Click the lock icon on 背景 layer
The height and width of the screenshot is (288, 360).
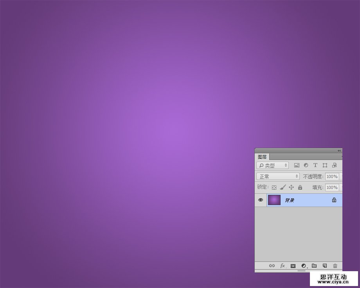coord(334,200)
